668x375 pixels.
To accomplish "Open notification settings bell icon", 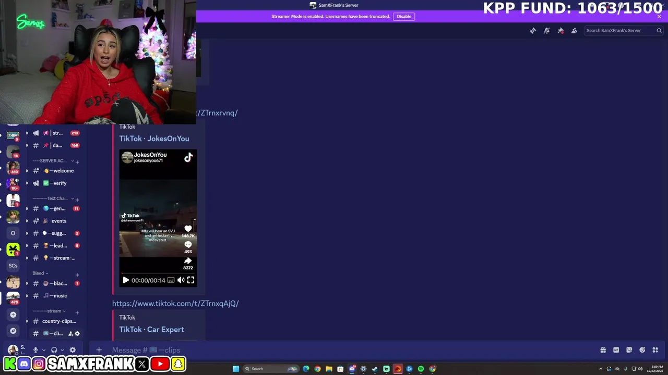I will (x=546, y=31).
